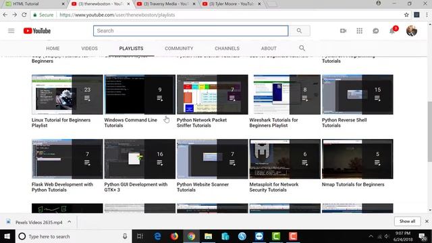Screen dimensions: 432x243
Task: Open Nmap Tutorials for Beginners link
Action: [x=353, y=184]
